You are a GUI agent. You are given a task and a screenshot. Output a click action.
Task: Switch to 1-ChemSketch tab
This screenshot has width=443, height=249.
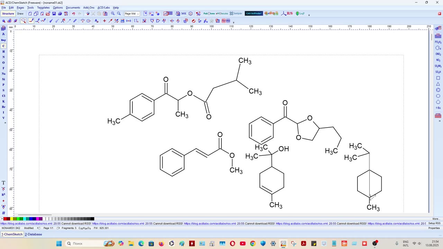tap(12, 234)
